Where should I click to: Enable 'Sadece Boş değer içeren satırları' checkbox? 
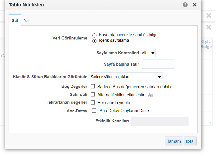(x=93, y=86)
